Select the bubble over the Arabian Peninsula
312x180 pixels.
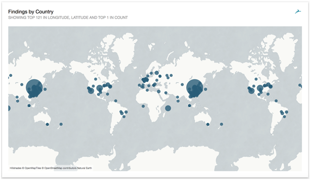[x=166, y=93]
